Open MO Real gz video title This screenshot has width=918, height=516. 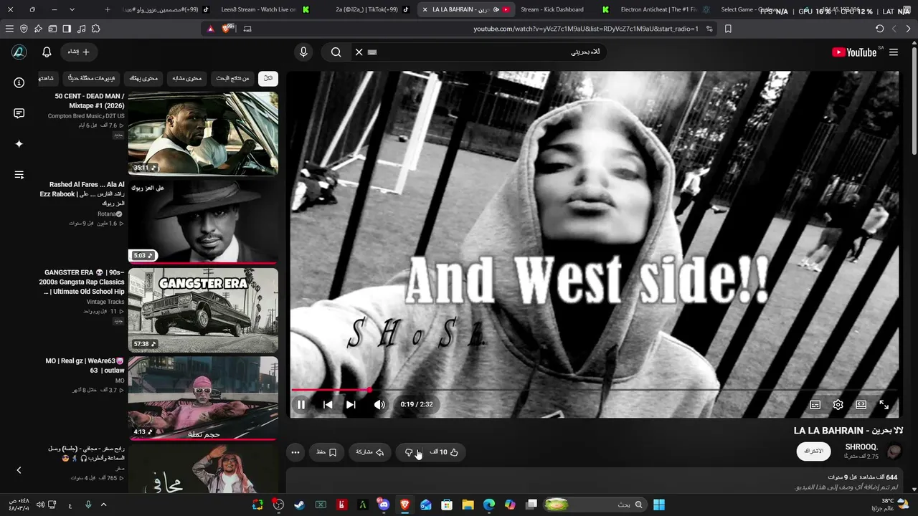(x=85, y=365)
